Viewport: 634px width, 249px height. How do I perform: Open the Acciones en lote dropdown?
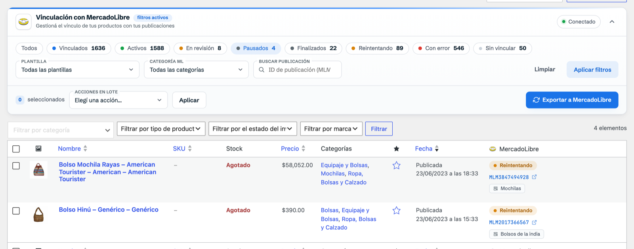(118, 100)
